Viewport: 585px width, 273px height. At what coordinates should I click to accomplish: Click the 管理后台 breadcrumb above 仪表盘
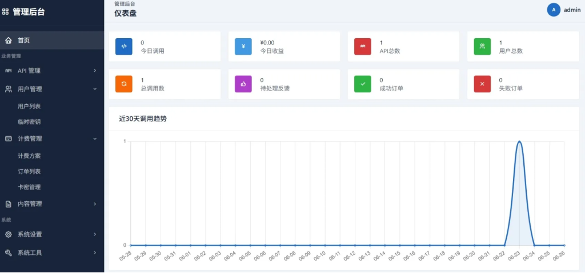[x=125, y=4]
